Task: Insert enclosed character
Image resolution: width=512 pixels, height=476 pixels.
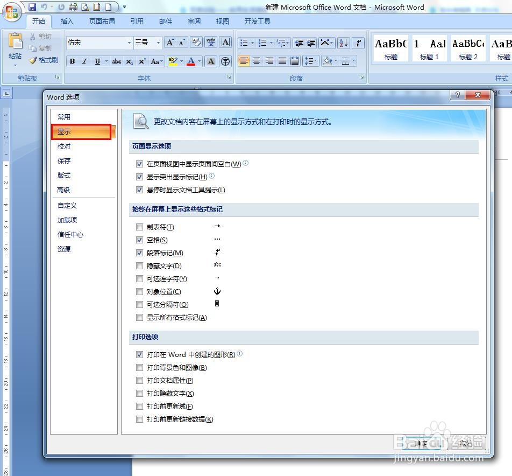Action: (x=225, y=61)
